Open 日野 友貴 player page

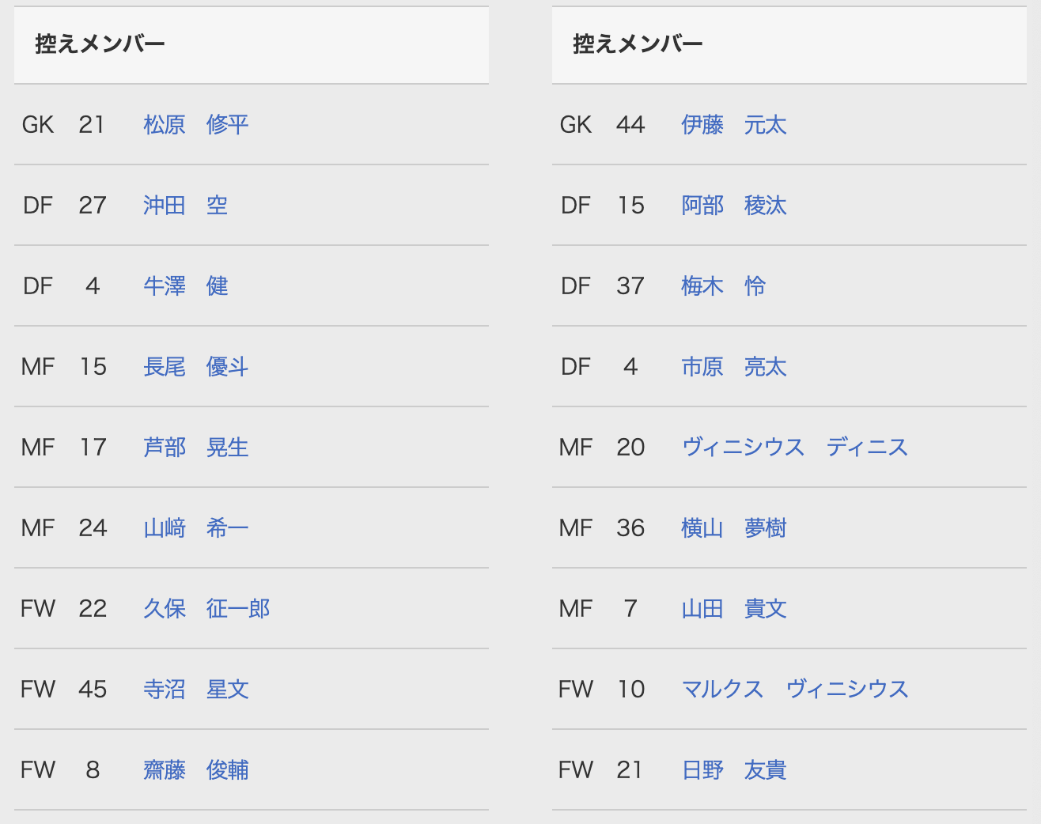pyautogui.click(x=733, y=770)
